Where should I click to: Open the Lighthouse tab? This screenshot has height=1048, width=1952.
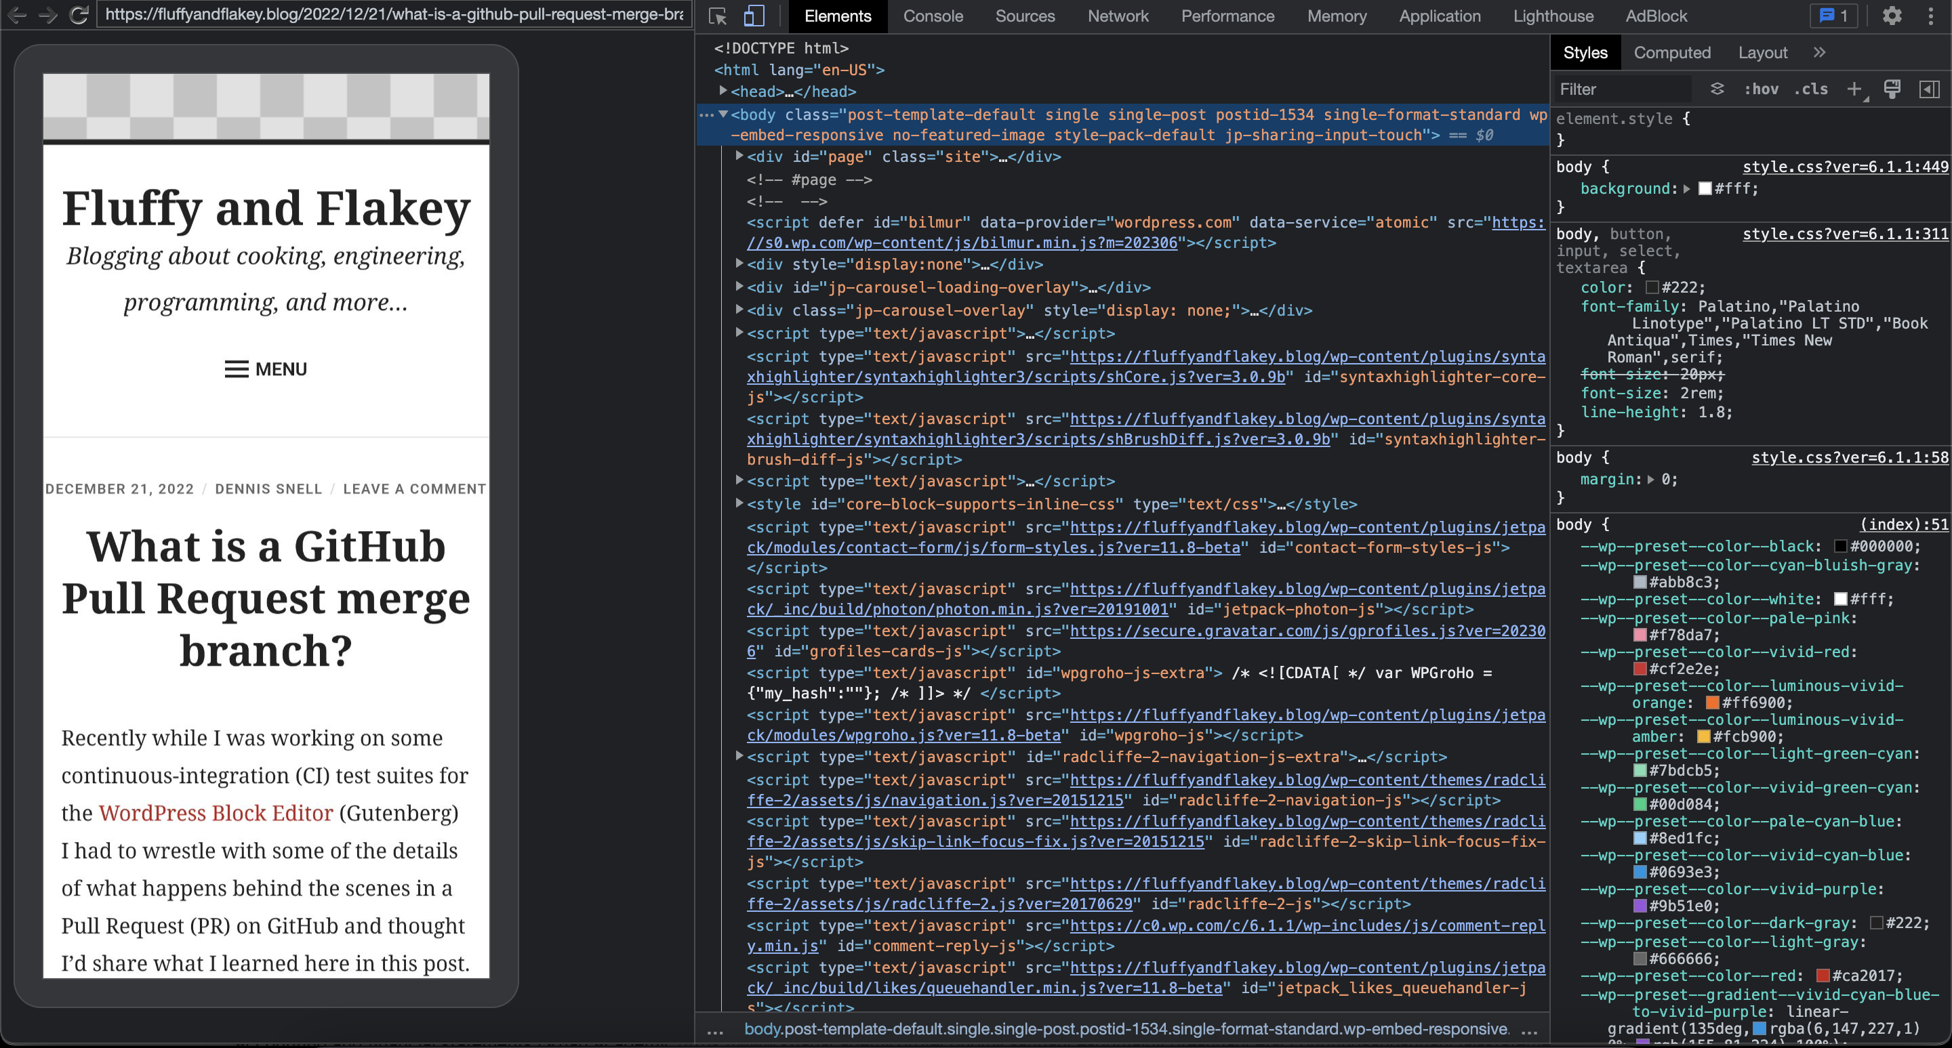(x=1553, y=16)
